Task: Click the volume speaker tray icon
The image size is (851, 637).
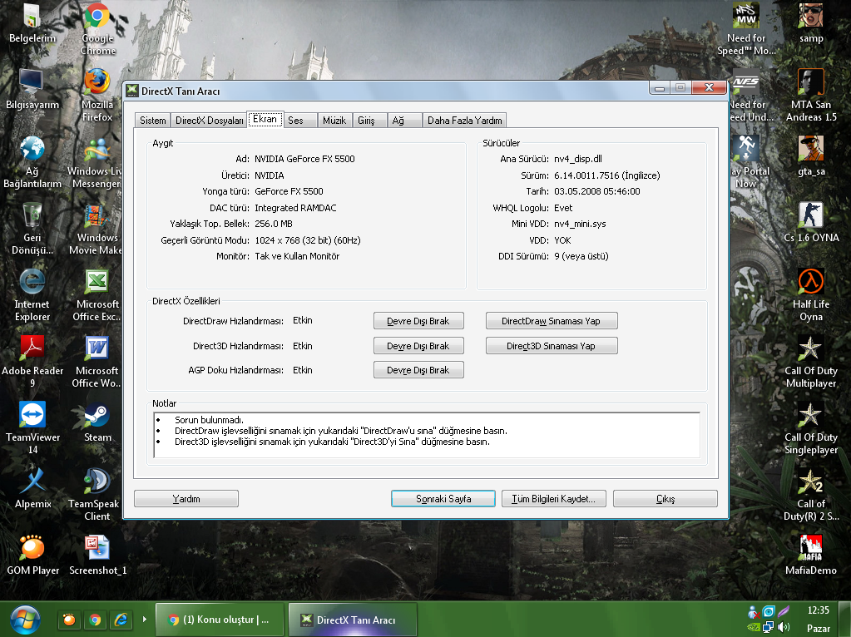Action: 783,627
